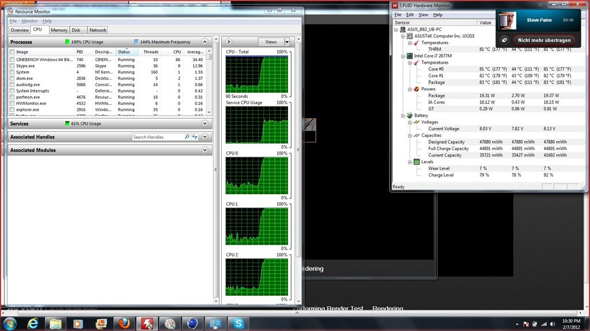
Task: Click the Sensor column header in Hardware Monitor
Action: coord(434,22)
